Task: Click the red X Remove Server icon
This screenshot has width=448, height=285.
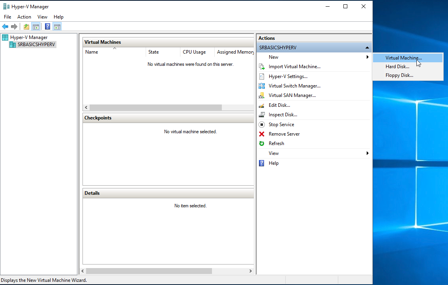Action: click(x=262, y=134)
